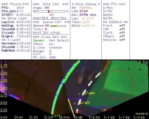
Task: Select the LLgtp yellow target point
Action: tap(81, 103)
